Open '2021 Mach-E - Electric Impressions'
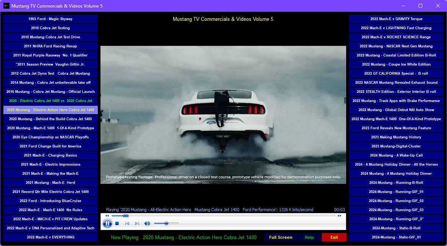Image resolution: width=447 pixels, height=246 pixels. coord(50,165)
